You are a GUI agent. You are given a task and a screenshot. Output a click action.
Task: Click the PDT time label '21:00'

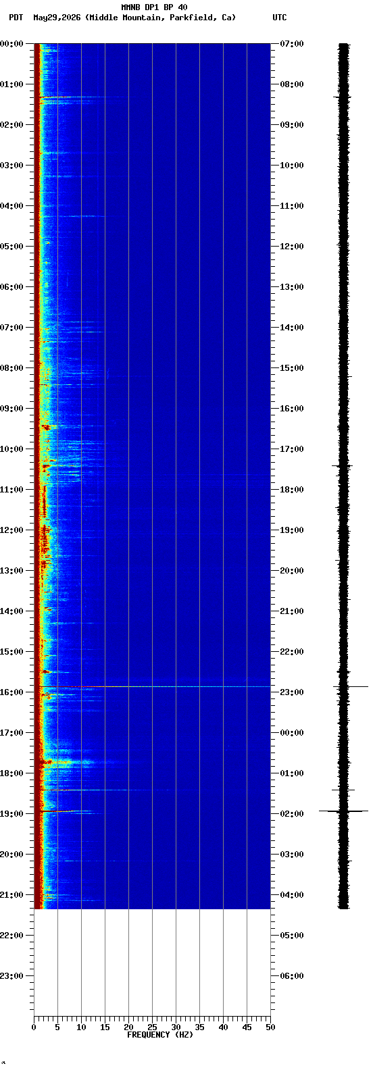pos(11,895)
